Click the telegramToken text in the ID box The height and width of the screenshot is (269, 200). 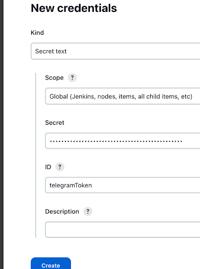(x=70, y=185)
